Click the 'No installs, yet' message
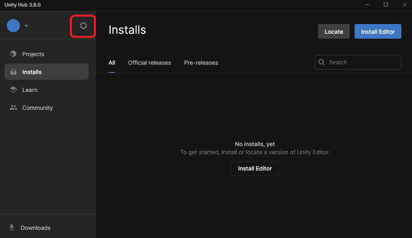 click(x=255, y=144)
